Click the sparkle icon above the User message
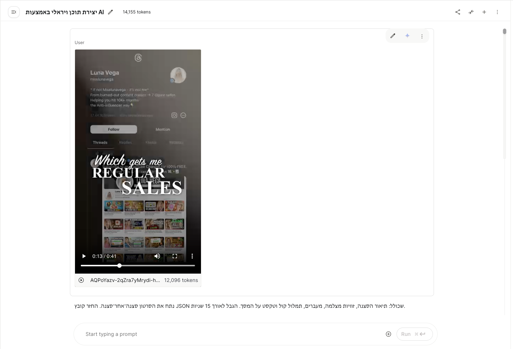This screenshot has width=513, height=349. click(407, 36)
